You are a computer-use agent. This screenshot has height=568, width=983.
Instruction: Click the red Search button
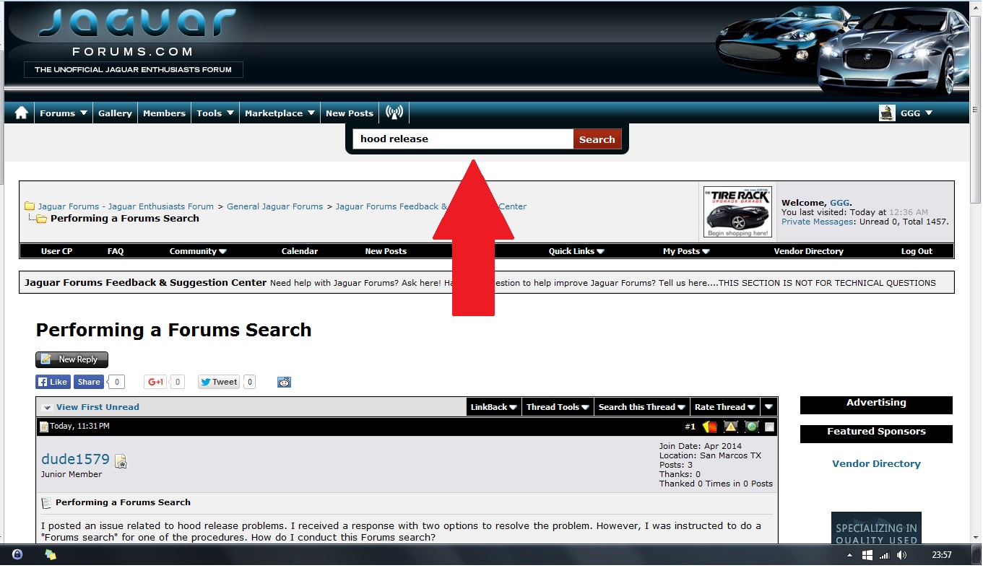[x=597, y=139]
